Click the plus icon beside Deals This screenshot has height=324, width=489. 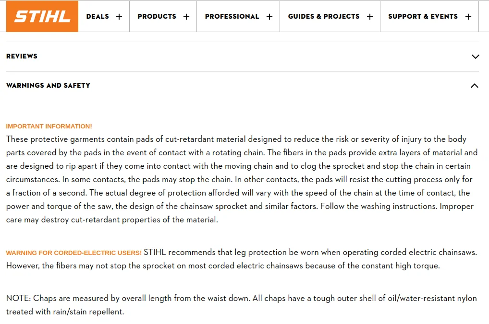tap(119, 17)
